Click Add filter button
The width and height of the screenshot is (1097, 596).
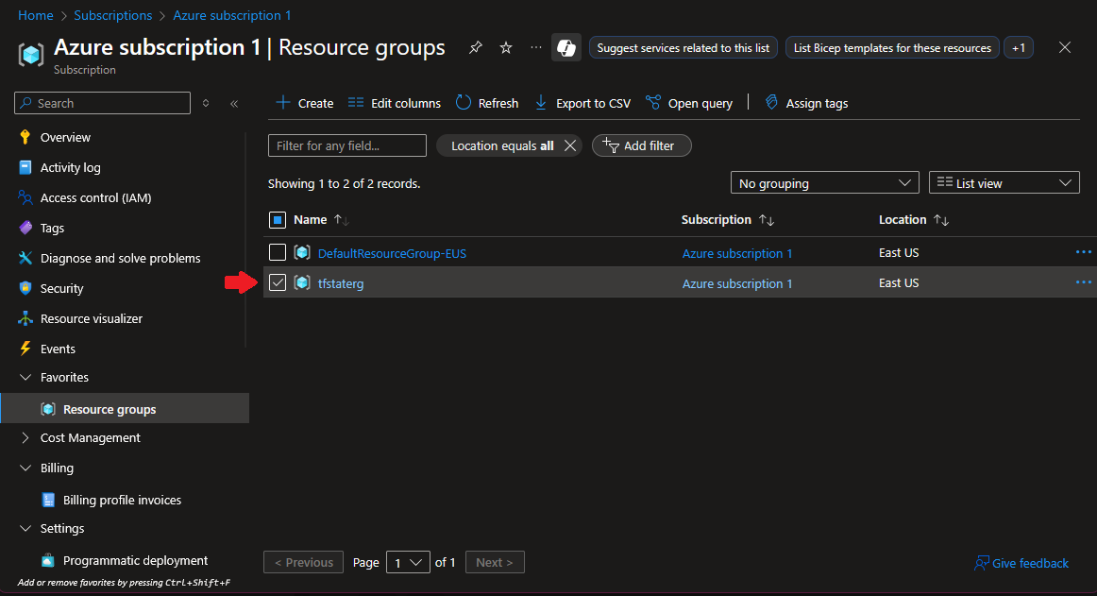click(x=642, y=145)
